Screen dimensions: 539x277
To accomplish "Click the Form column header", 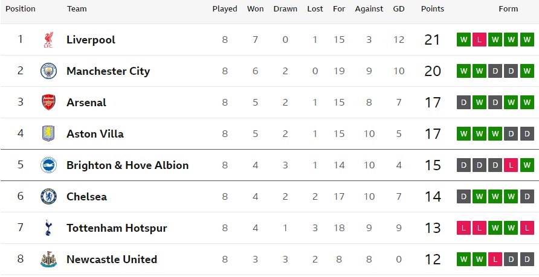I will point(508,9).
